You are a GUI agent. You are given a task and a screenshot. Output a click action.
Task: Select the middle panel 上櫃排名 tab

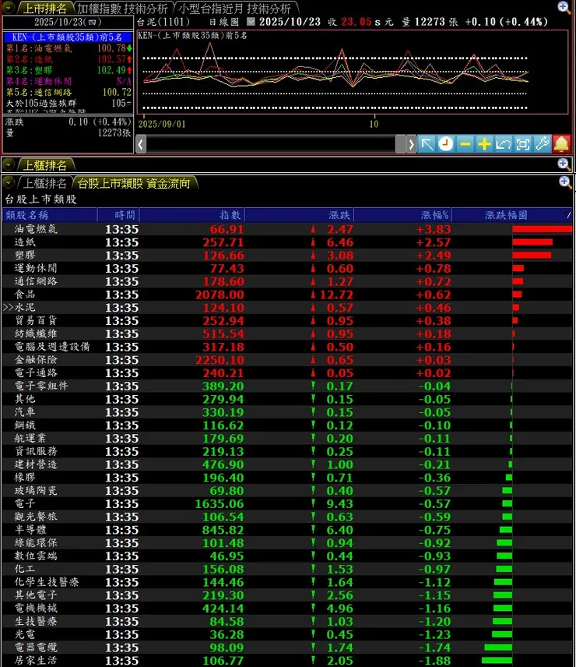tap(45, 165)
